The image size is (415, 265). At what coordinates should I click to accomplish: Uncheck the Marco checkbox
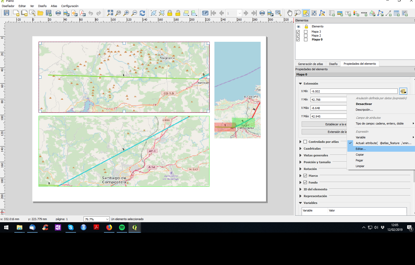[305, 176]
